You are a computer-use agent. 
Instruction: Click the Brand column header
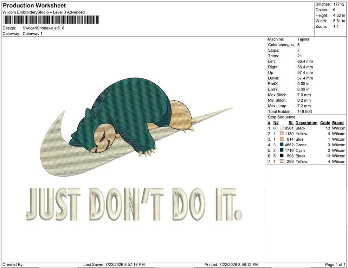(338, 123)
